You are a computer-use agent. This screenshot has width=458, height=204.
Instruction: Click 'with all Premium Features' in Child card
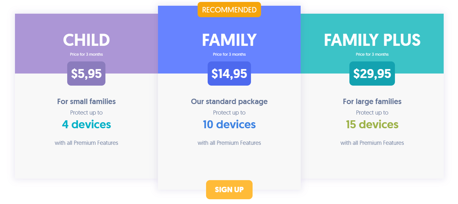point(86,143)
